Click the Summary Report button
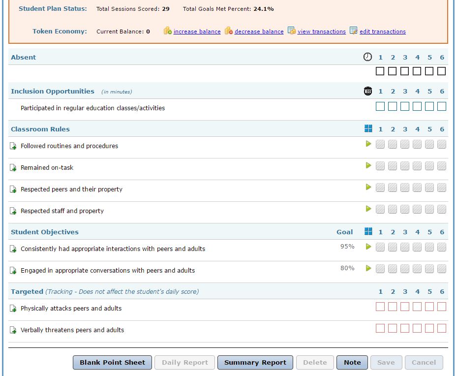This screenshot has height=376, width=457. point(255,362)
